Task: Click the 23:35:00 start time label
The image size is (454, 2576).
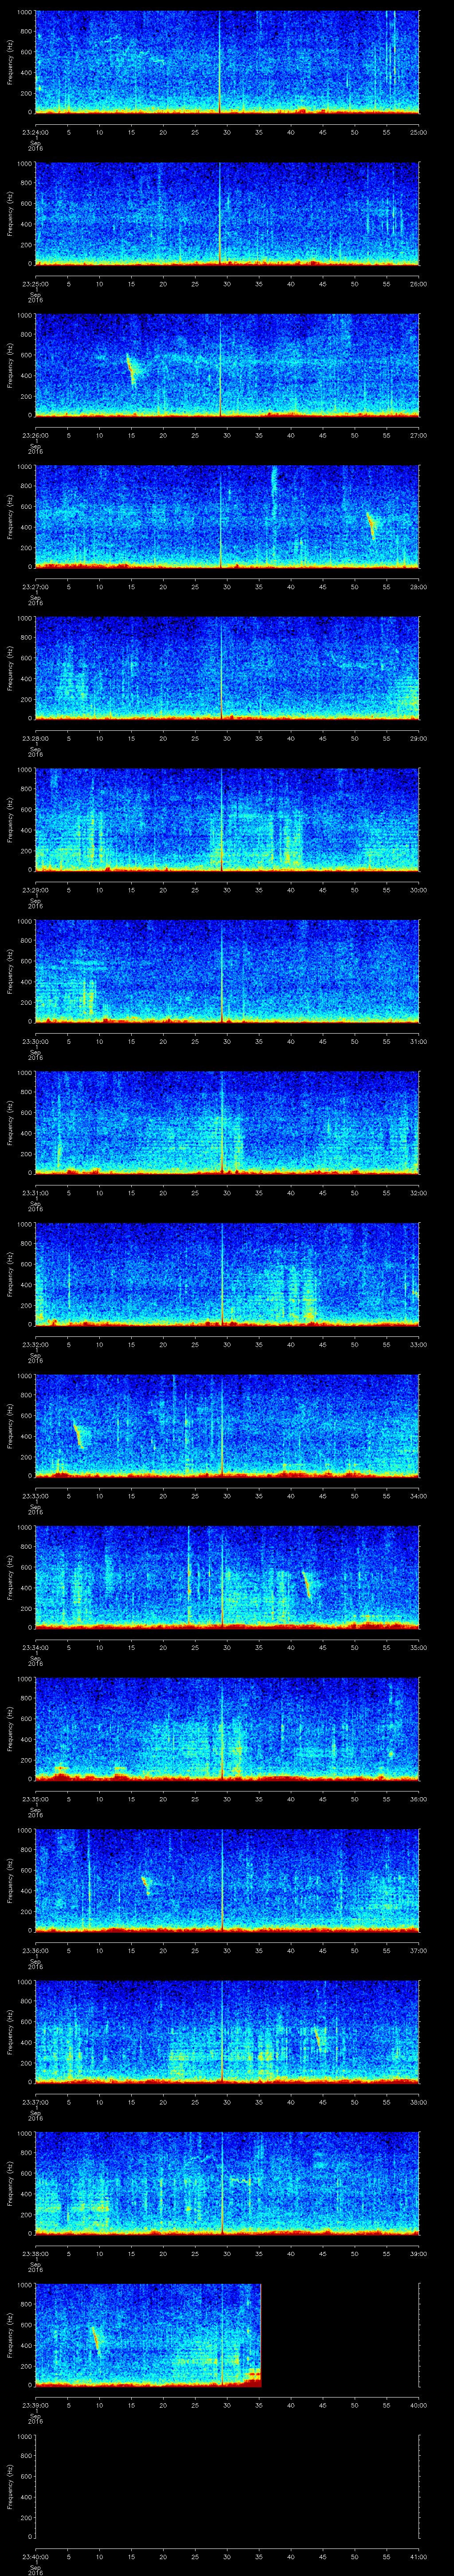Action: click(x=35, y=1799)
